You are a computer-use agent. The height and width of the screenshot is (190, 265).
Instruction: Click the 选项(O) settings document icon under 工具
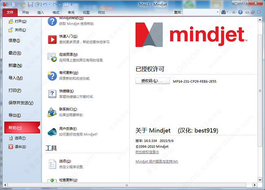[52, 164]
